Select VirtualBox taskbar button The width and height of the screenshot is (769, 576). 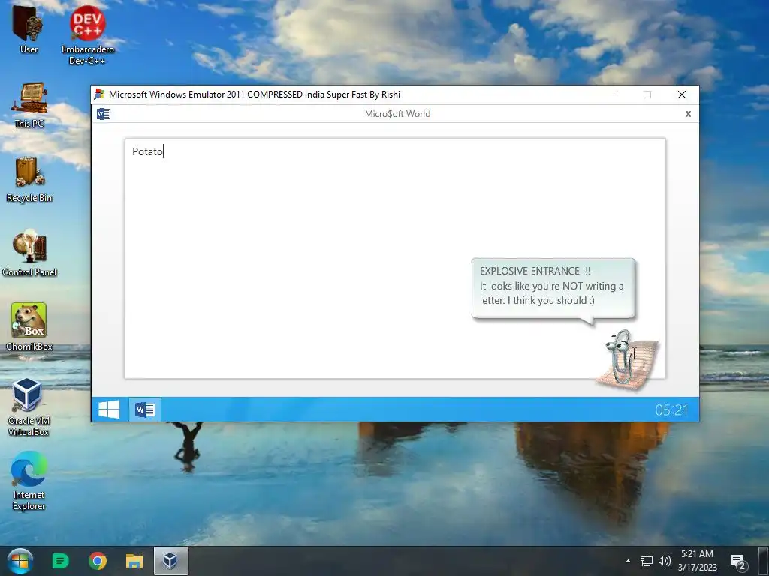170,561
